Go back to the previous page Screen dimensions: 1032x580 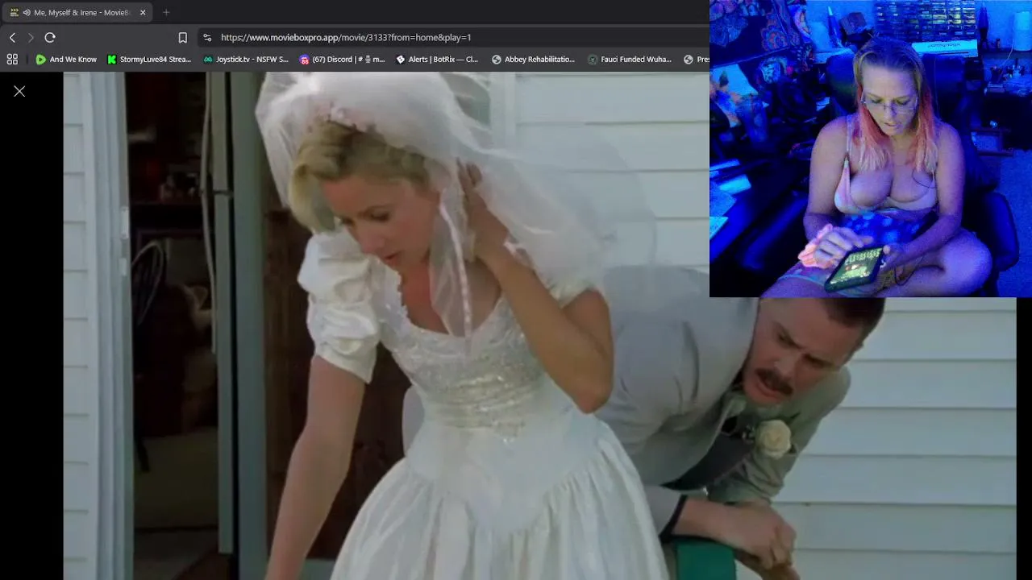tap(12, 38)
